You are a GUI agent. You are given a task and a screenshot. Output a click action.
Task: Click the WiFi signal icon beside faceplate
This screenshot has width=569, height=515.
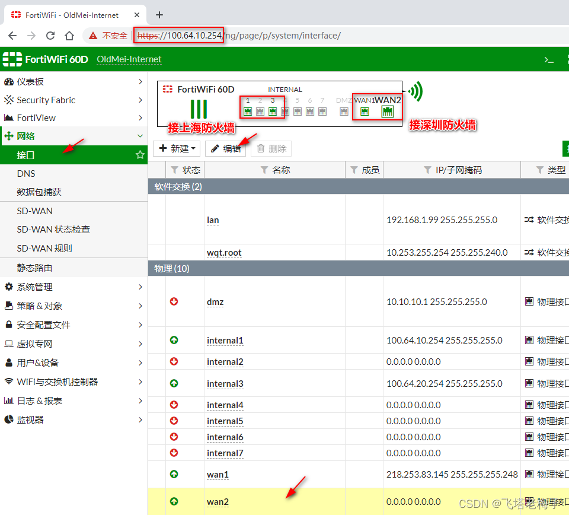click(415, 91)
